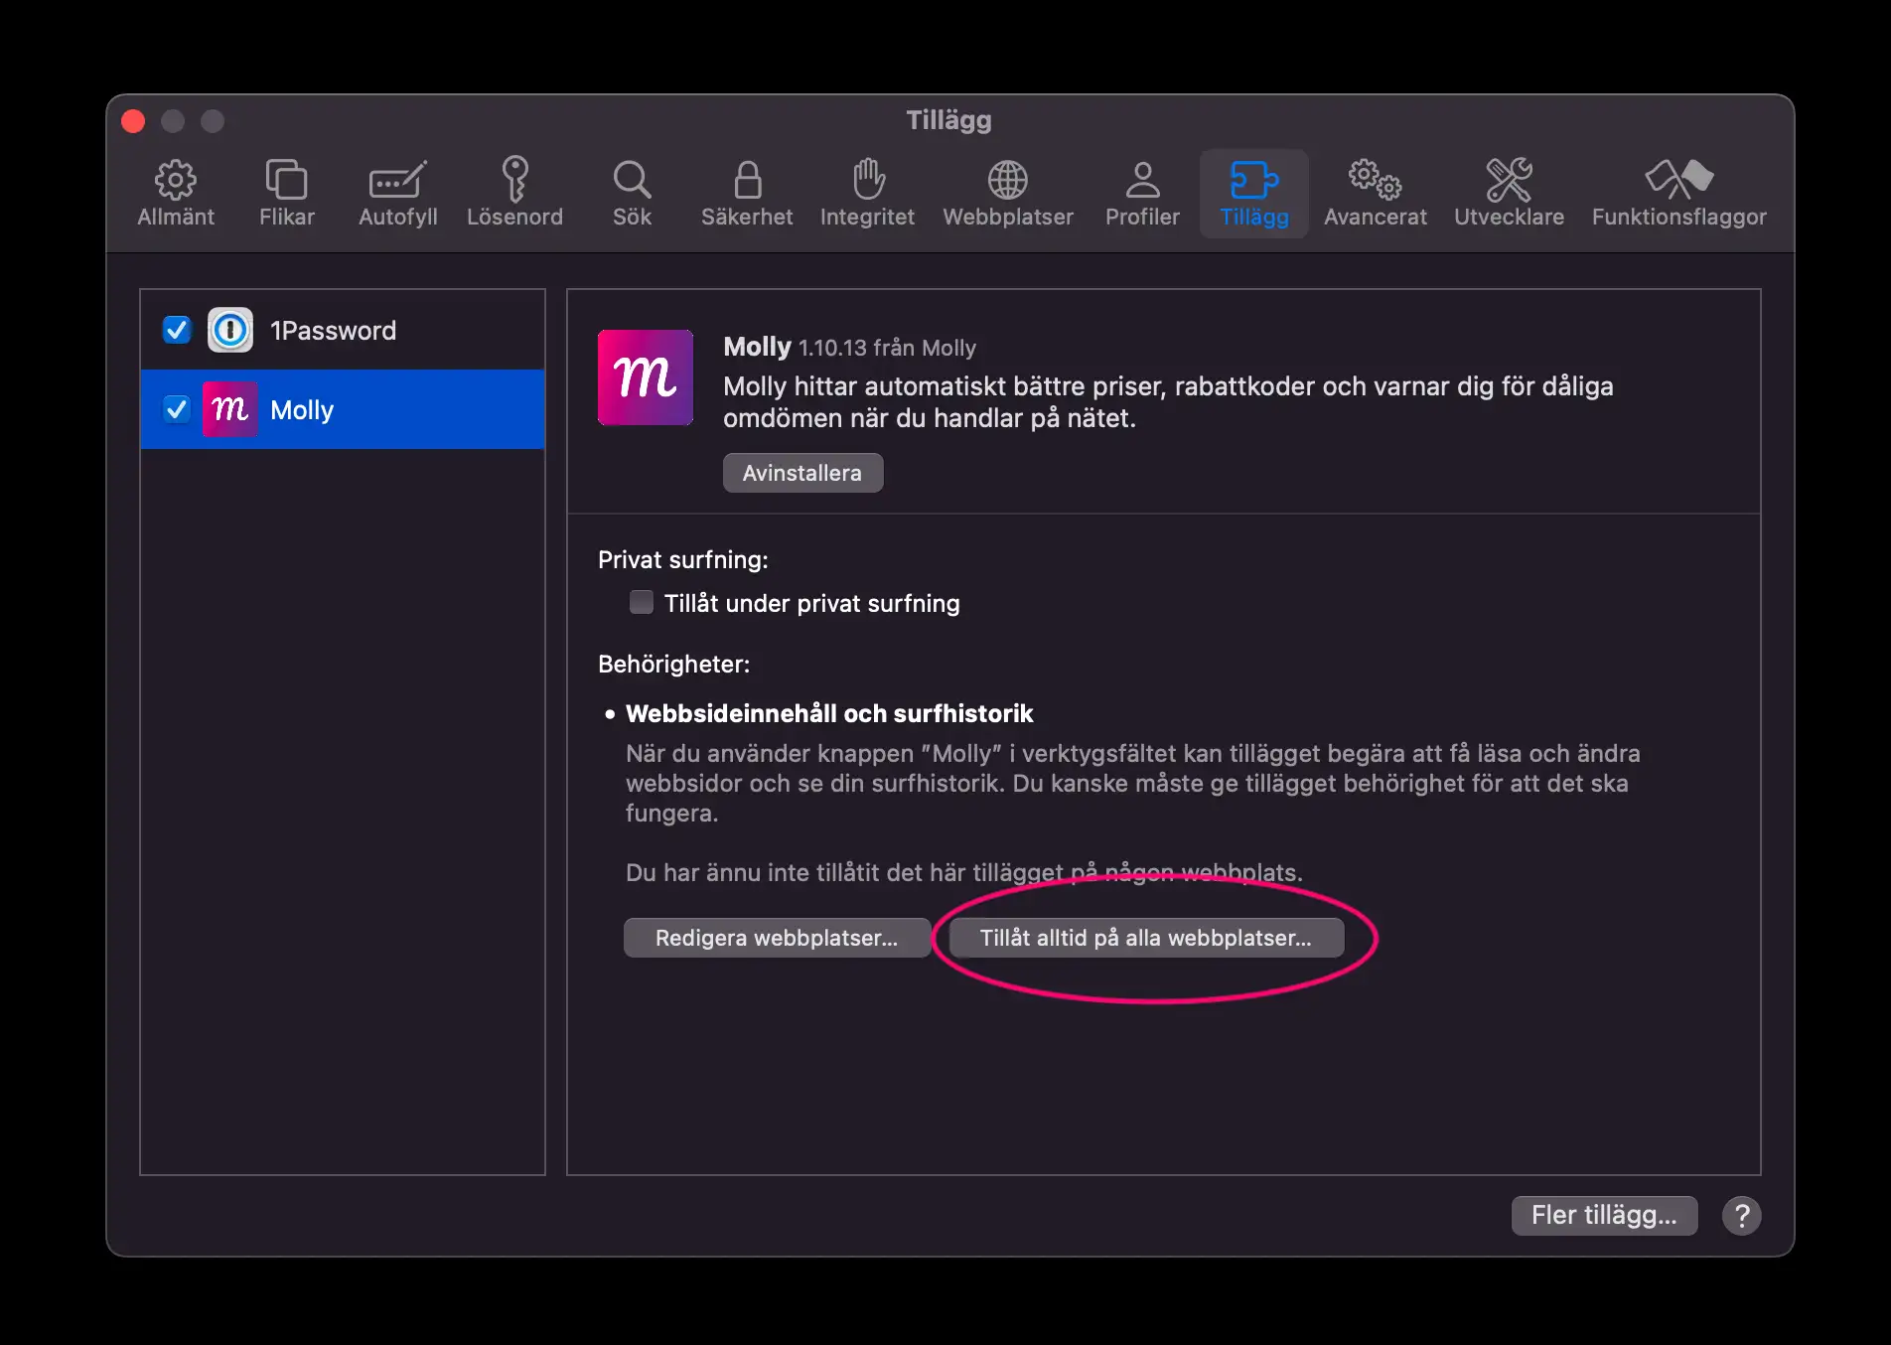This screenshot has height=1345, width=1891.
Task: Select the Tillägg puzzle piece tab
Action: [1254, 194]
